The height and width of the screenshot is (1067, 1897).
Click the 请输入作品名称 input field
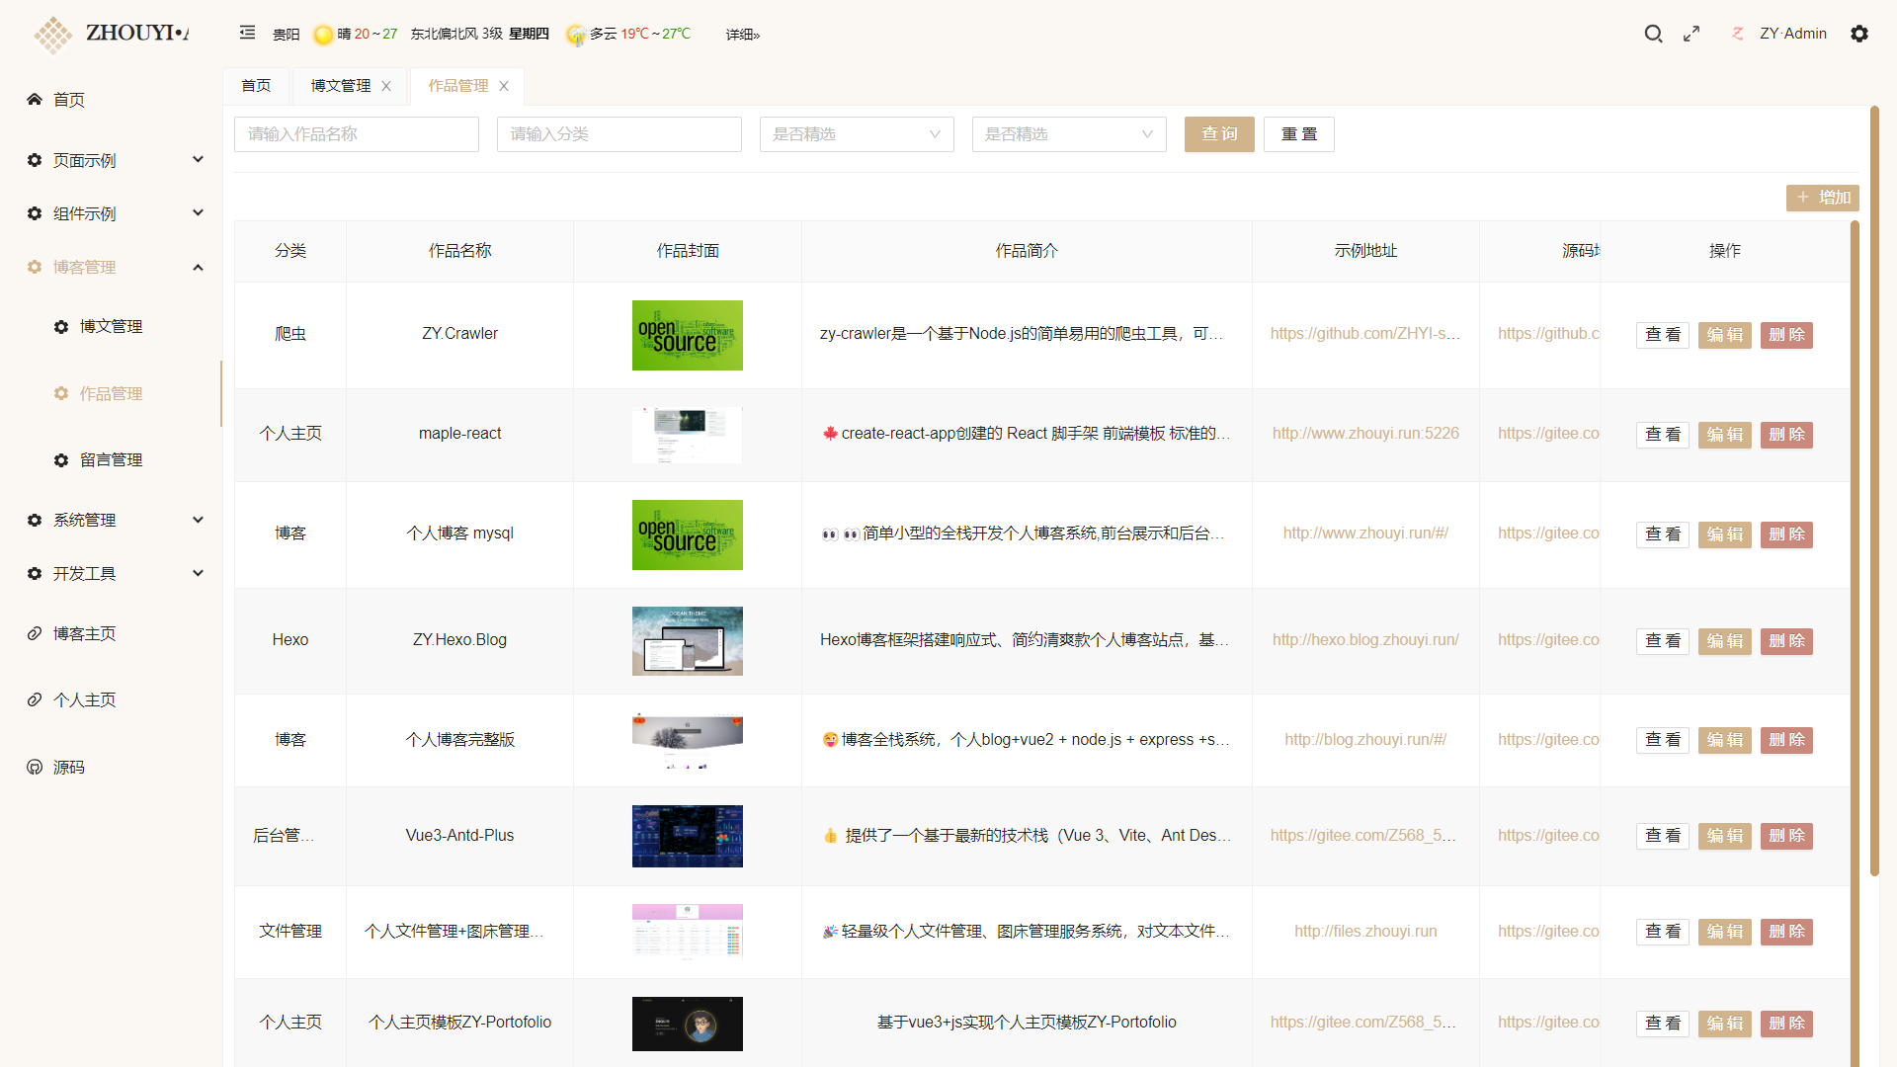pyautogui.click(x=356, y=134)
